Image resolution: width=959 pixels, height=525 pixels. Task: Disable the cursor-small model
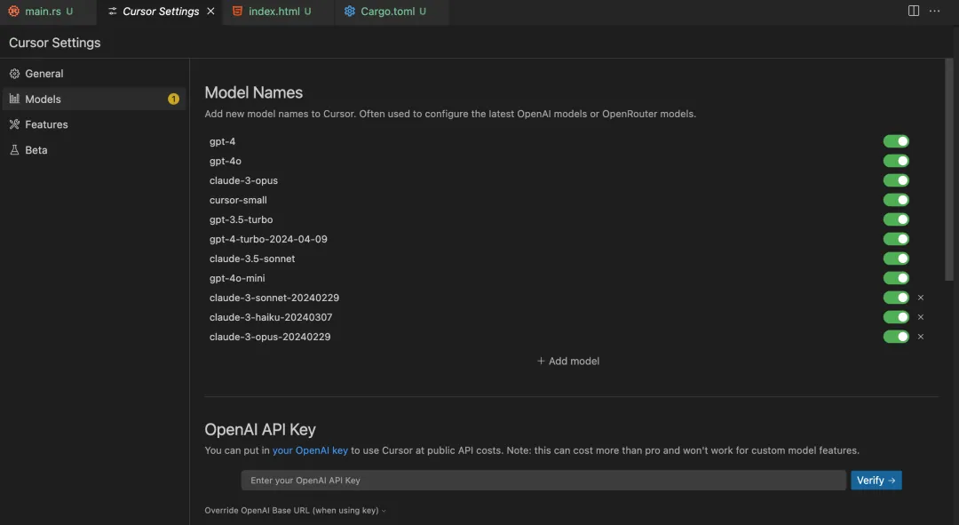896,200
